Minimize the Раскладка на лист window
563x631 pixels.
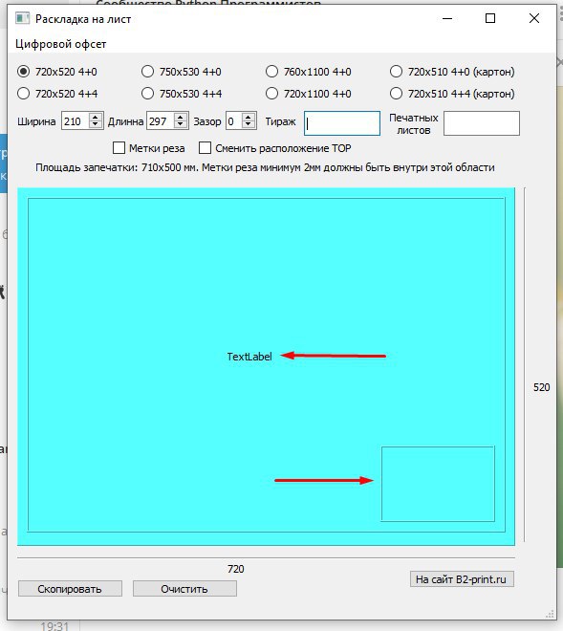tap(447, 18)
